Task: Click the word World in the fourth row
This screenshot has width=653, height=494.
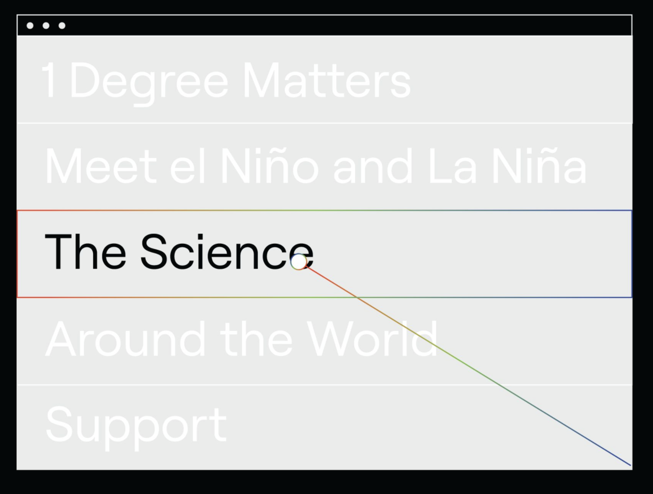Action: pyautogui.click(x=372, y=339)
